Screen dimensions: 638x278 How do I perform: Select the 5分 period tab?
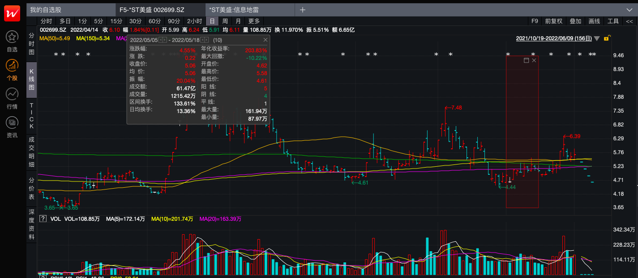pos(98,21)
